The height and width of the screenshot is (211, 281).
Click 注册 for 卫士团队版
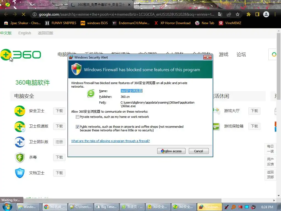(59, 142)
